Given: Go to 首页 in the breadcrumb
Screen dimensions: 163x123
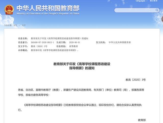Looking at the screenshot, I should point(15,25).
